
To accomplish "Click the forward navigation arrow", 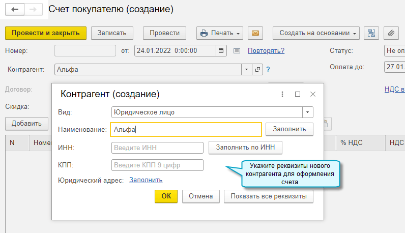I will point(33,10).
